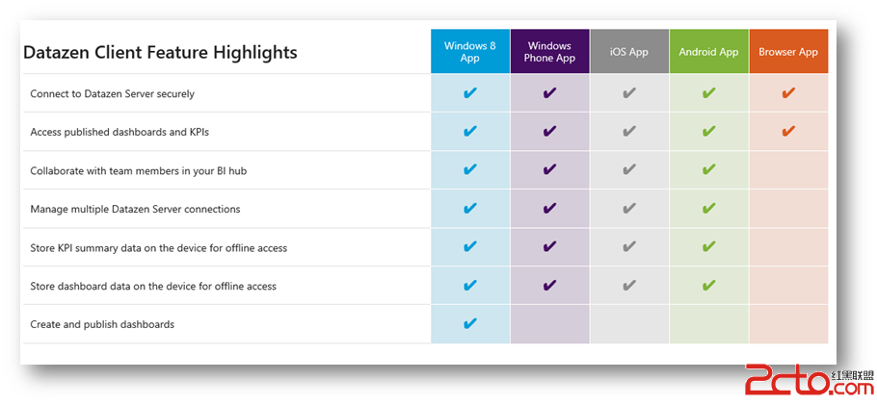Click the Create and publish dashboards row label
This screenshot has width=877, height=405.
point(102,324)
